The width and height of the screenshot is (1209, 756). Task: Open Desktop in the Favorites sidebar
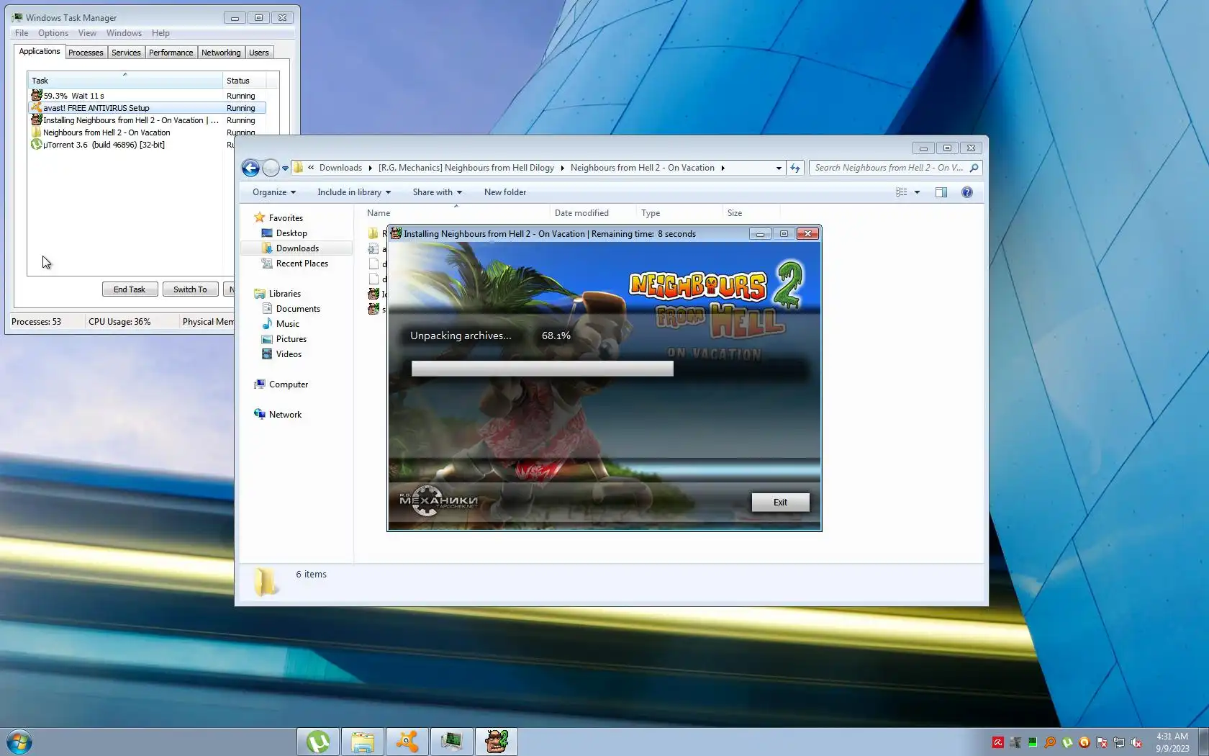pos(291,233)
